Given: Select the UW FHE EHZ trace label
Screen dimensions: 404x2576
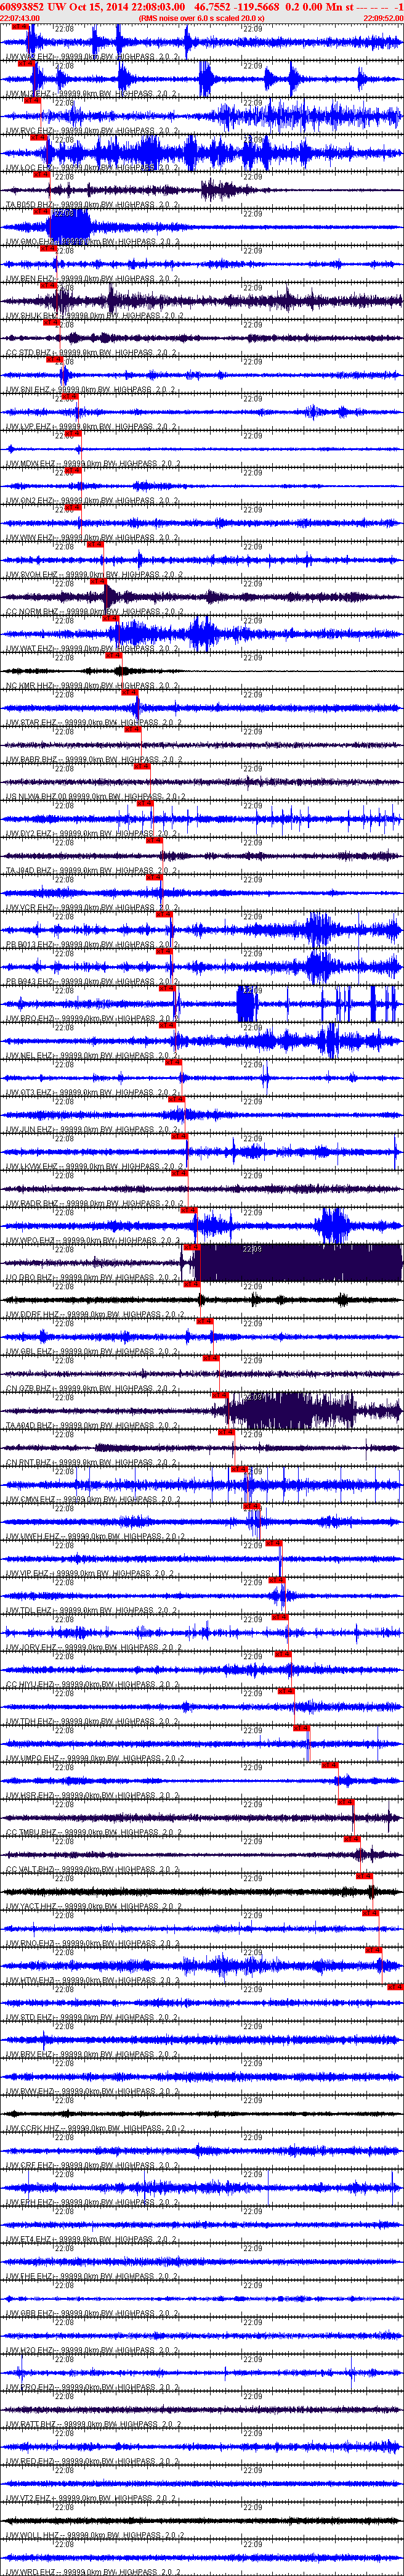Looking at the screenshot, I should 93,2276.
